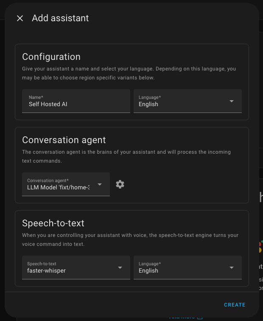Screen dimensions: 263x321
Task: Click the Speech-to-text section heading
Action: pyautogui.click(x=53, y=223)
